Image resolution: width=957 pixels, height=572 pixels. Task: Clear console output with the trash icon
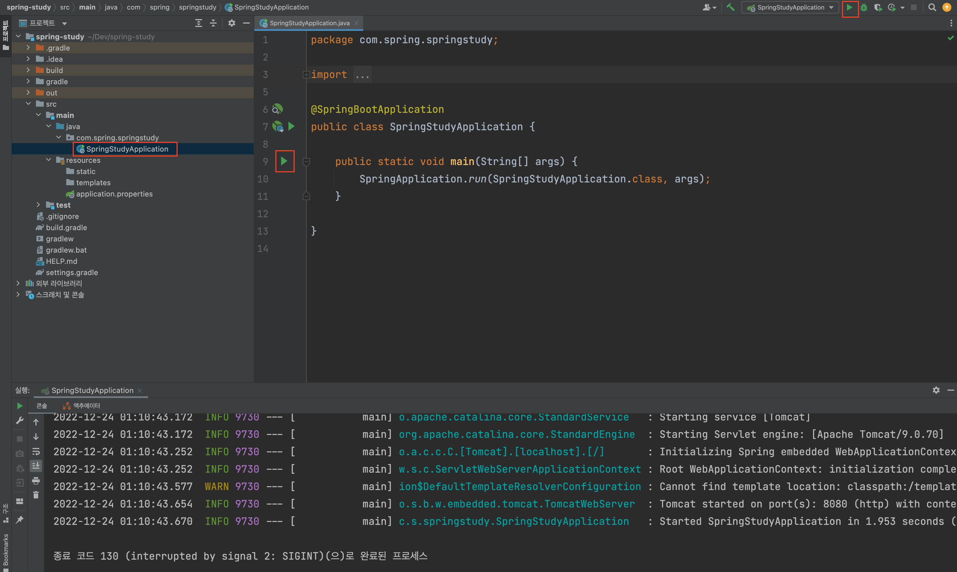tap(36, 495)
